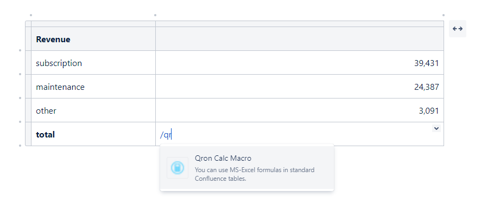The image size is (481, 210).
Task: Click the maintenance label cell
Action: click(x=93, y=87)
